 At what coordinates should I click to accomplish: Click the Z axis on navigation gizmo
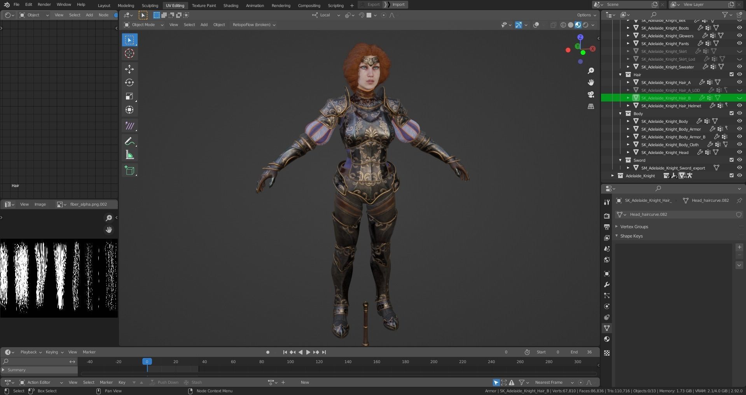[x=580, y=37]
